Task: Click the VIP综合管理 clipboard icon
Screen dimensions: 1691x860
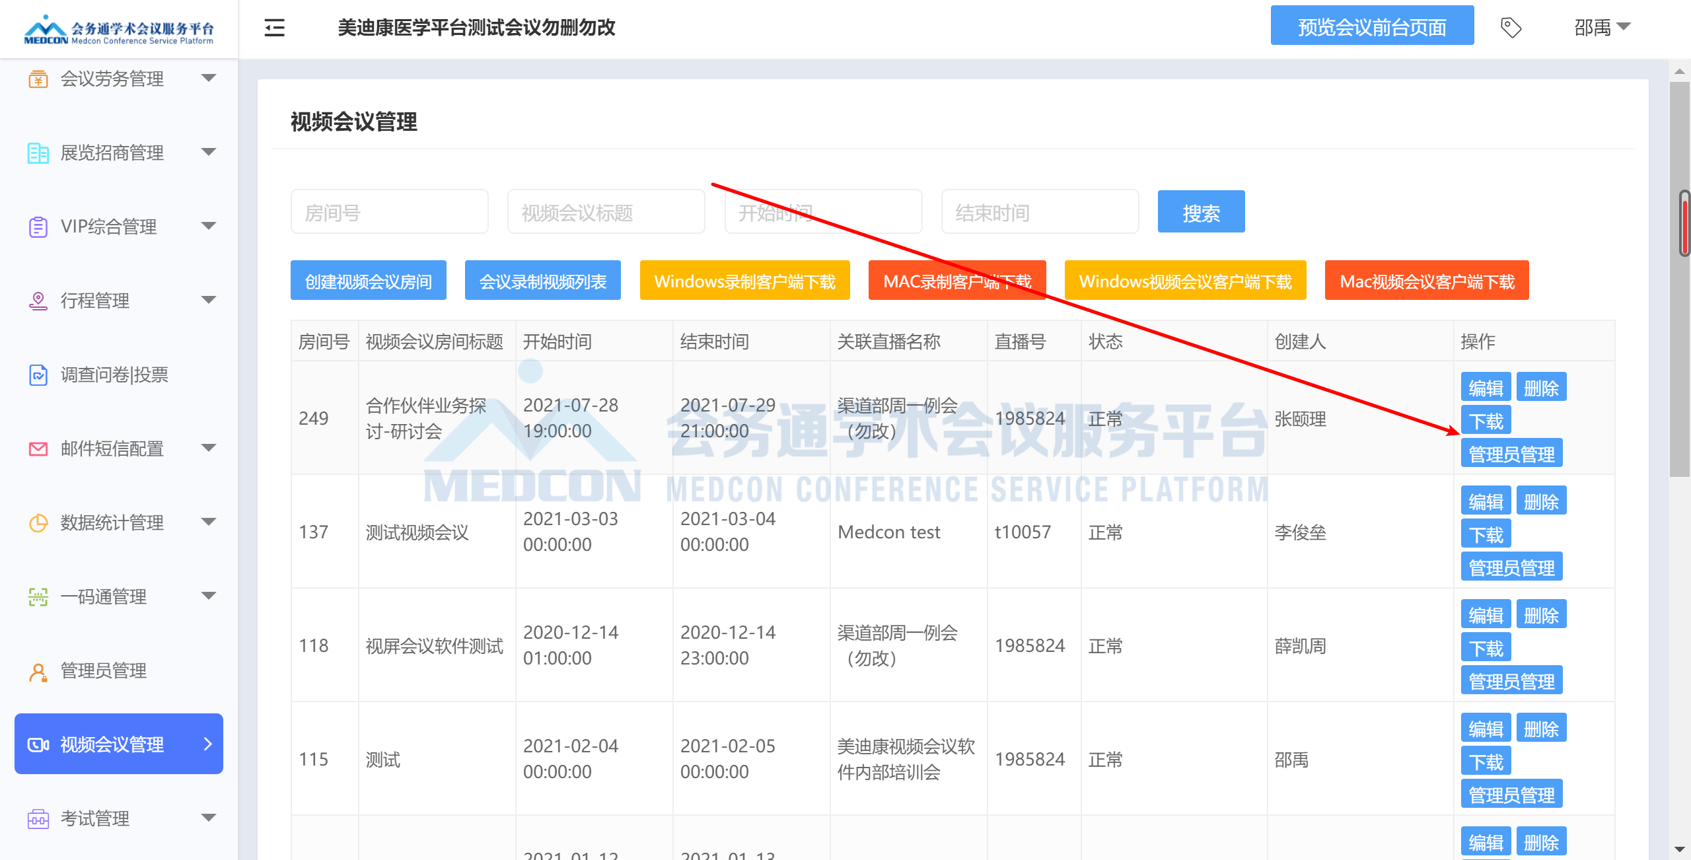Action: (x=38, y=227)
